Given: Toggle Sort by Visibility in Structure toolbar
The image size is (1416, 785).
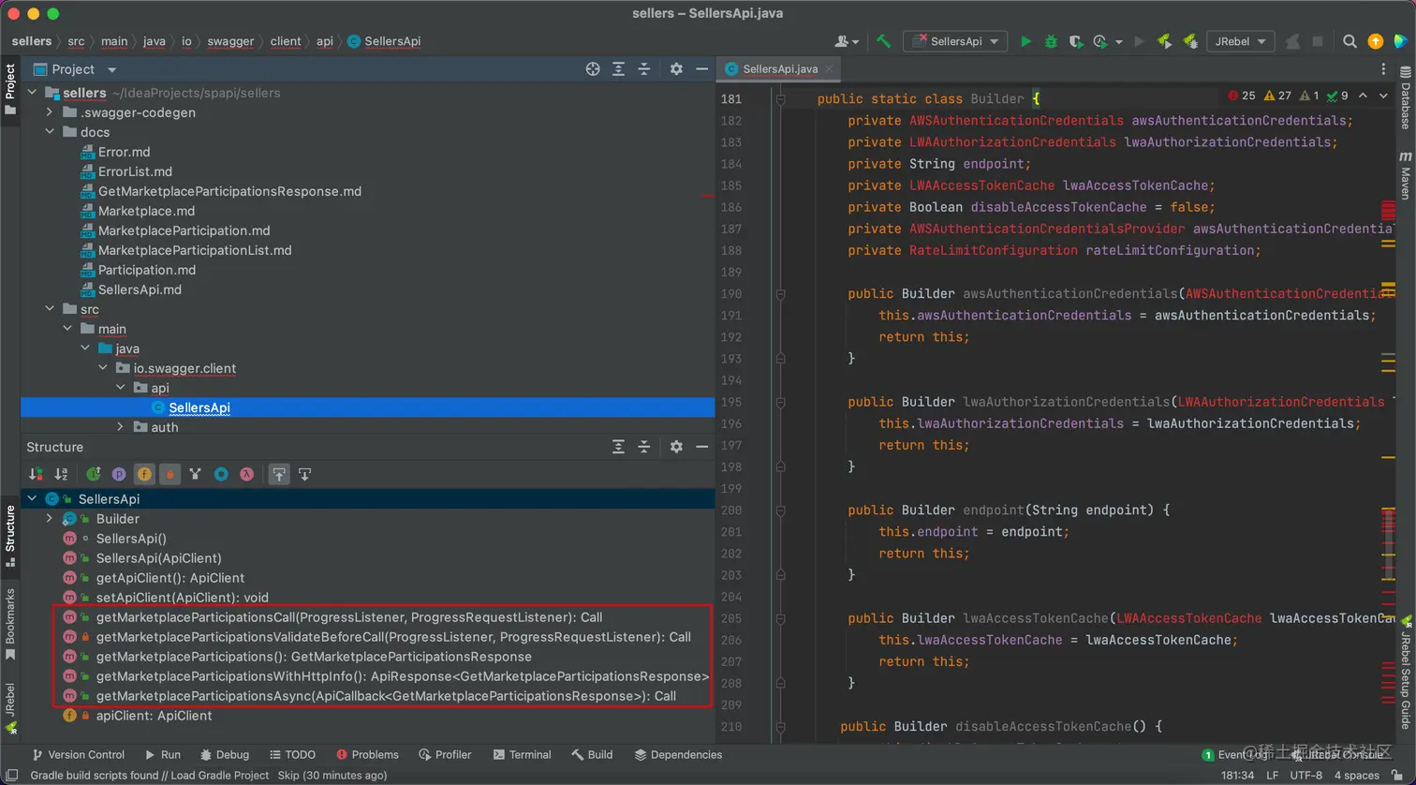Looking at the screenshot, I should (x=36, y=474).
